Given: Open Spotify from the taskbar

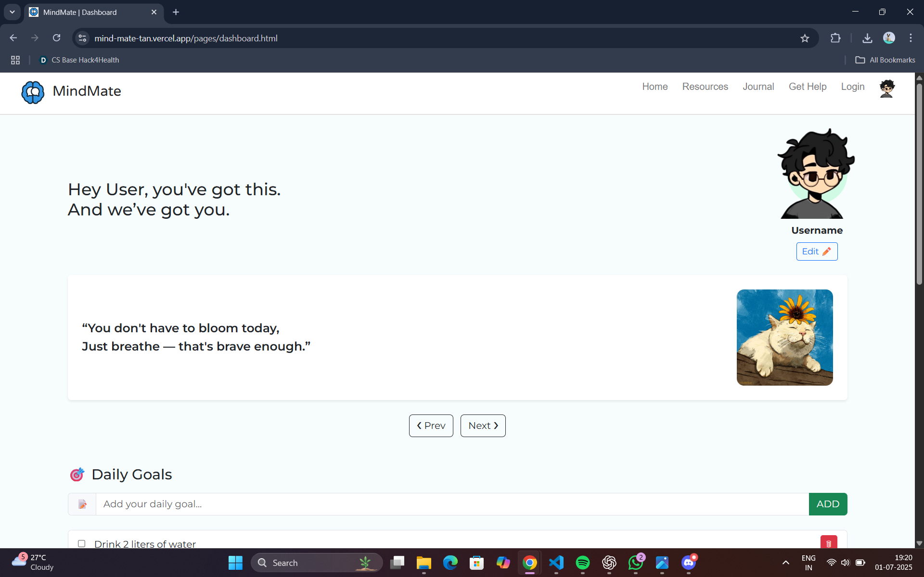Looking at the screenshot, I should 582,562.
